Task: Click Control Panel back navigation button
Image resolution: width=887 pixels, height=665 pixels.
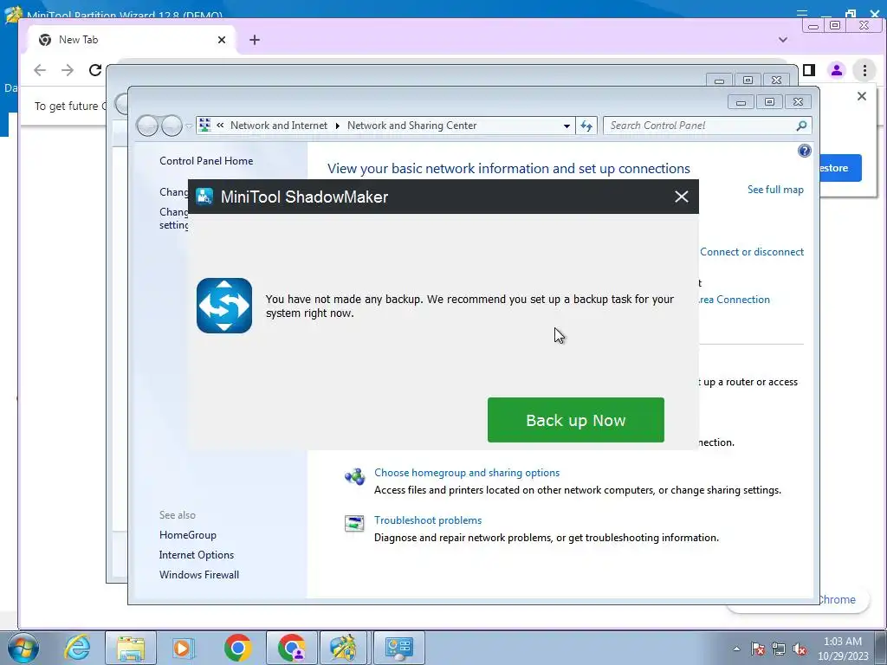Action: point(147,126)
